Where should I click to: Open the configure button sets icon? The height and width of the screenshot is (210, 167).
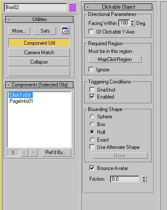point(66,31)
